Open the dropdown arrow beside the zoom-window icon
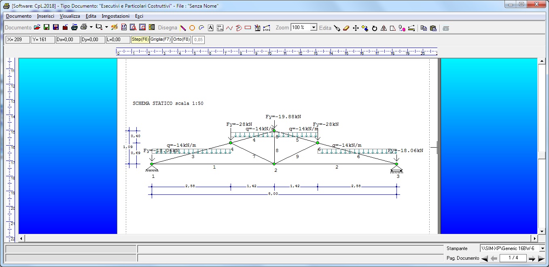 click(106, 27)
